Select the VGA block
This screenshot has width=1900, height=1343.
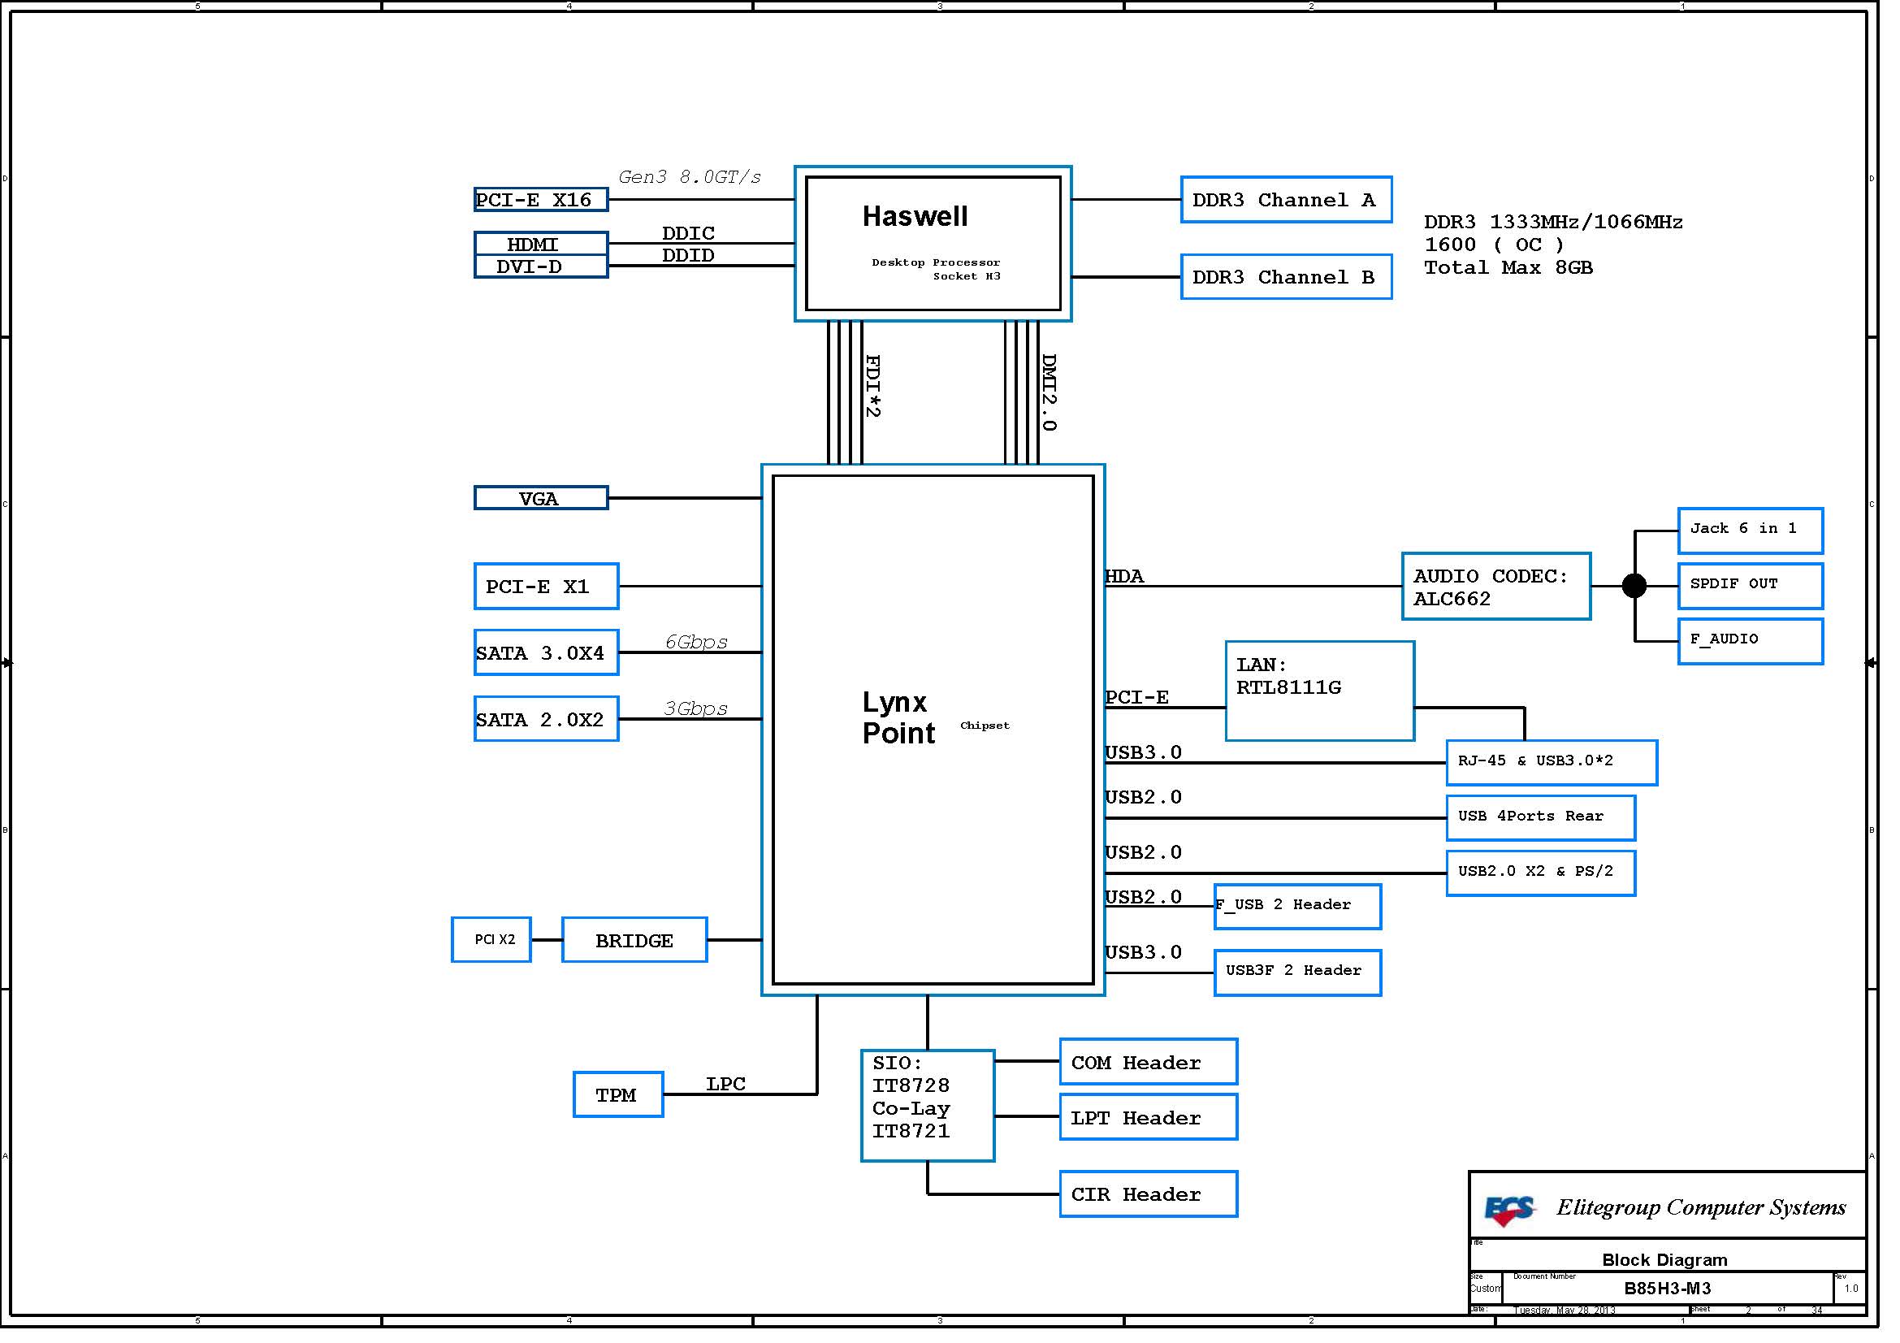pos(540,498)
